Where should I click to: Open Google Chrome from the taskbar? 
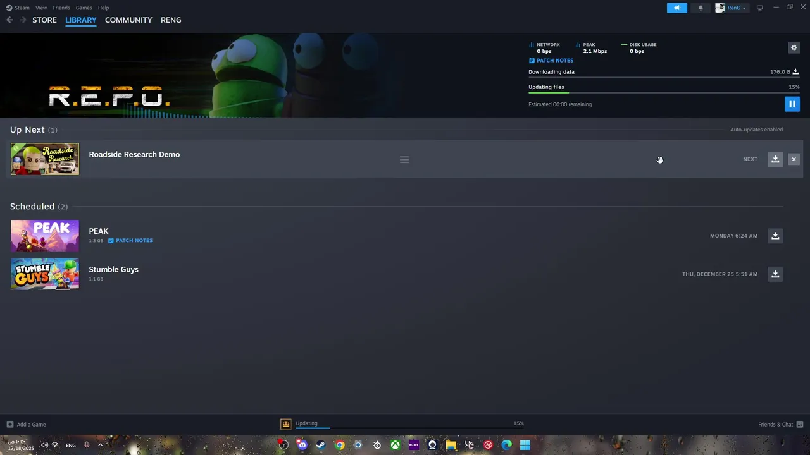340,445
